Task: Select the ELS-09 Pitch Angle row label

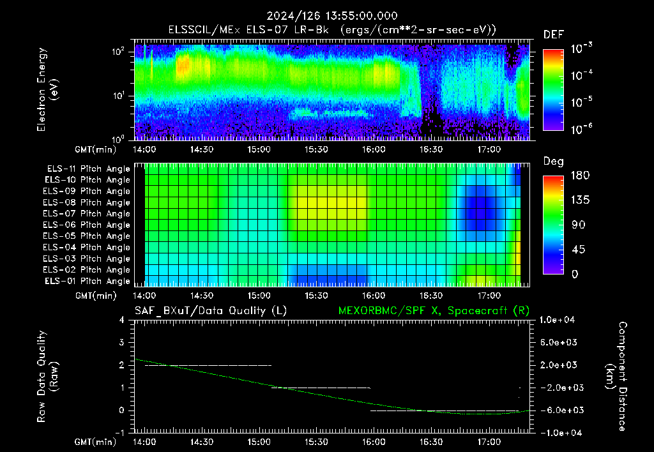Action: pyautogui.click(x=86, y=192)
